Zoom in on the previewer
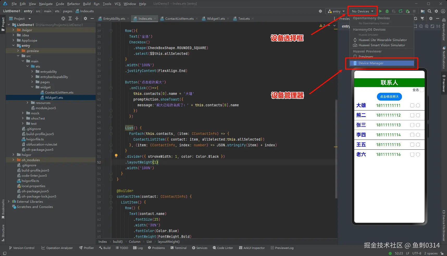447x256 pixels. pyautogui.click(x=427, y=26)
